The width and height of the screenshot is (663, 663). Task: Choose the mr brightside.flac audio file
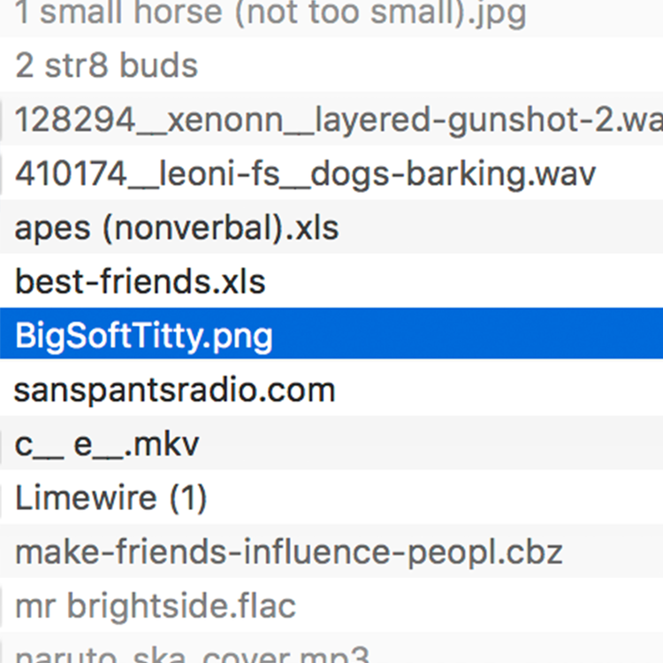click(156, 606)
